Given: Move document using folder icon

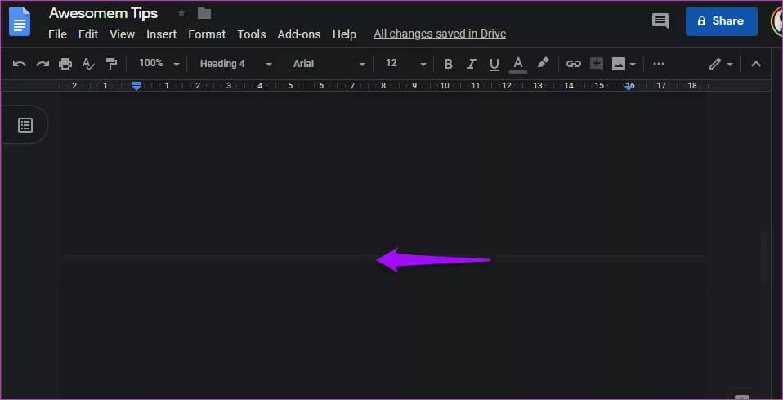Looking at the screenshot, I should pyautogui.click(x=204, y=14).
